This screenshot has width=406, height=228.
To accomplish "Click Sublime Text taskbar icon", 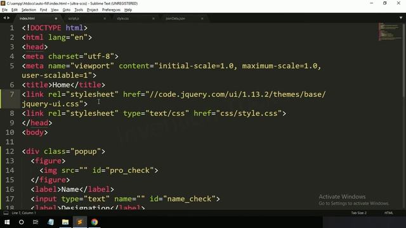I will tap(80, 222).
